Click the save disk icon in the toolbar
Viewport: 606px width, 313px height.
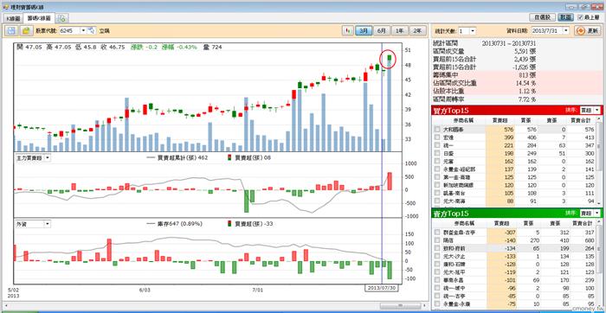point(11,30)
